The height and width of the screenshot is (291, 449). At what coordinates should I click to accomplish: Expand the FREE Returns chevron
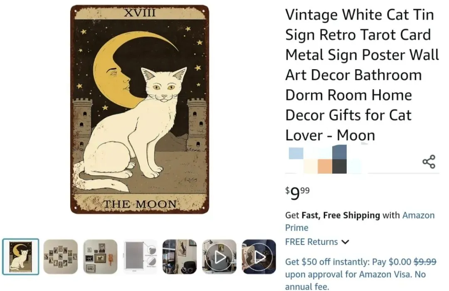click(x=345, y=242)
